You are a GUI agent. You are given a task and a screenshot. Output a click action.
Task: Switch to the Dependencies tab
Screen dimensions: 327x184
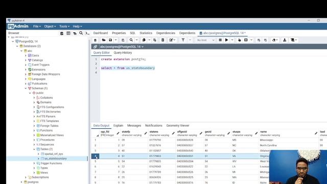coord(166,33)
